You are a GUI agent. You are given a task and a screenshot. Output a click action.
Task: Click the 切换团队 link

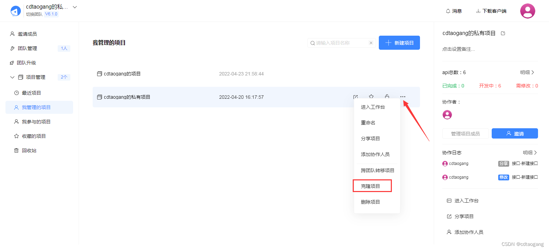[34, 14]
